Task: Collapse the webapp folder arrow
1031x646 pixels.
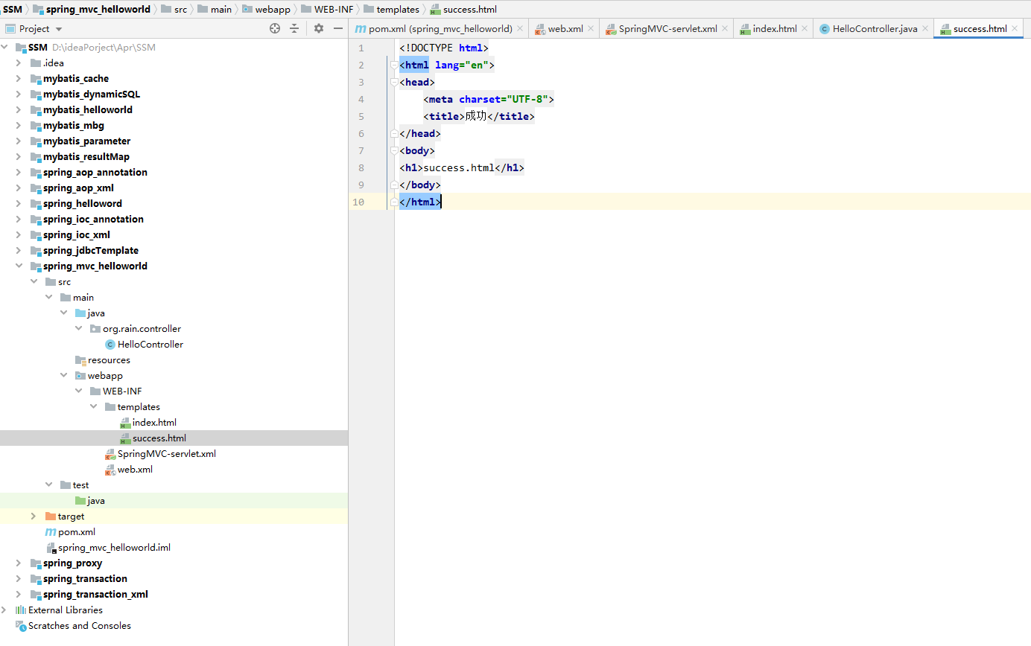Action: (63, 375)
